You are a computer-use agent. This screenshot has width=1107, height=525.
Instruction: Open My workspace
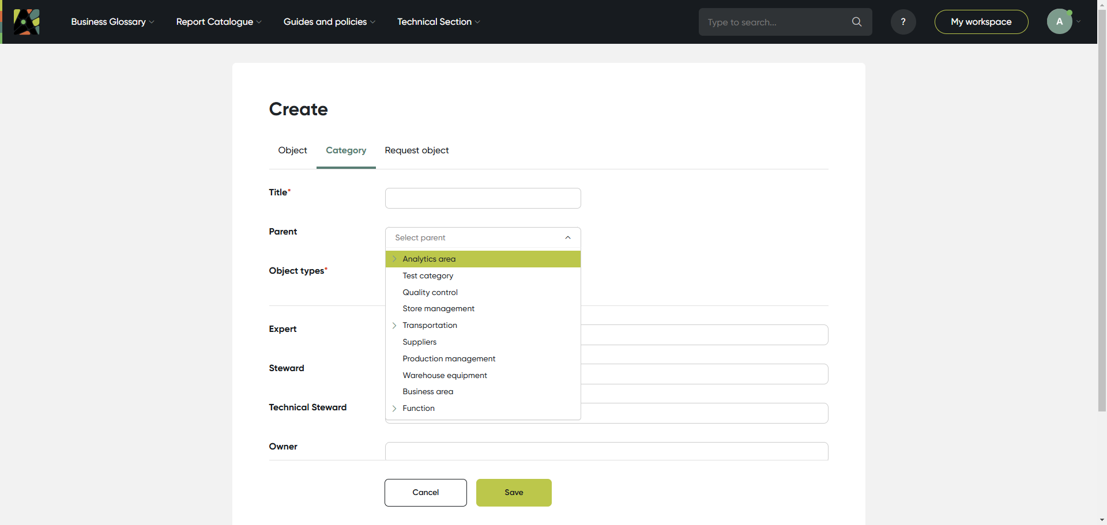point(981,22)
